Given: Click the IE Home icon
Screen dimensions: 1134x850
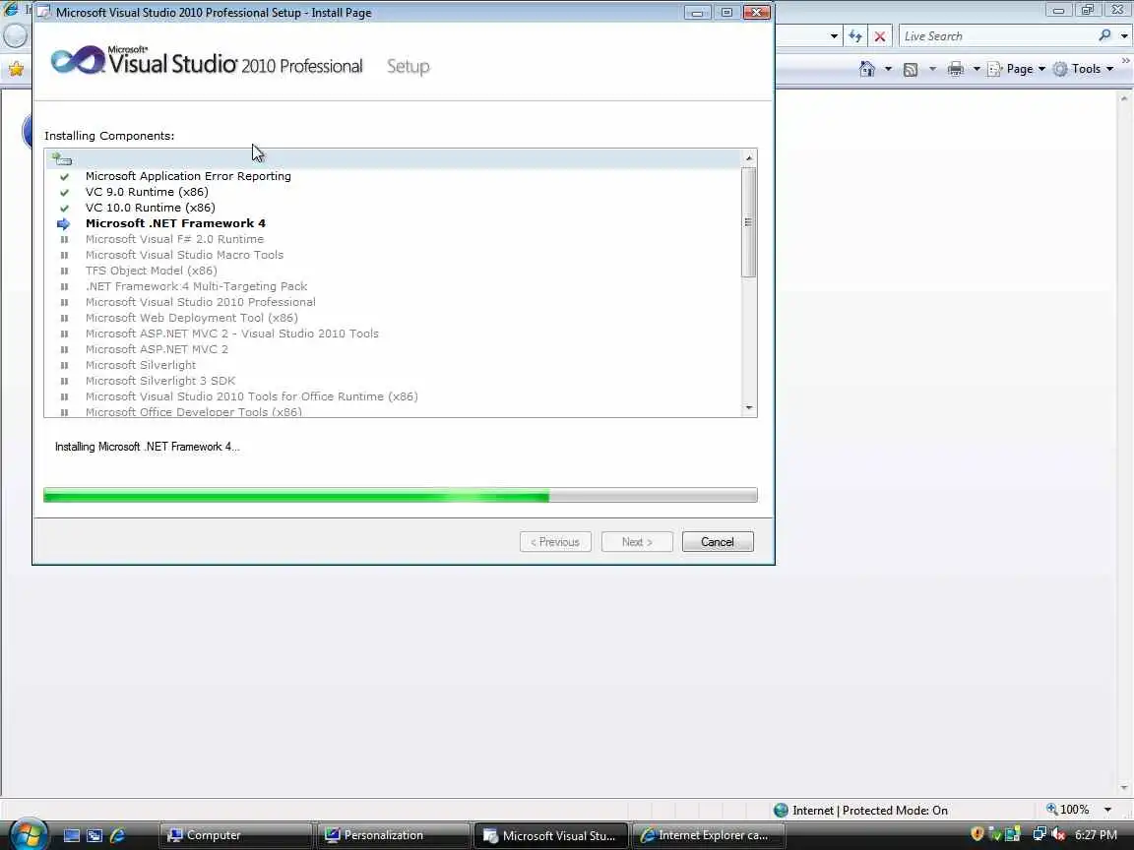Looking at the screenshot, I should coord(867,69).
